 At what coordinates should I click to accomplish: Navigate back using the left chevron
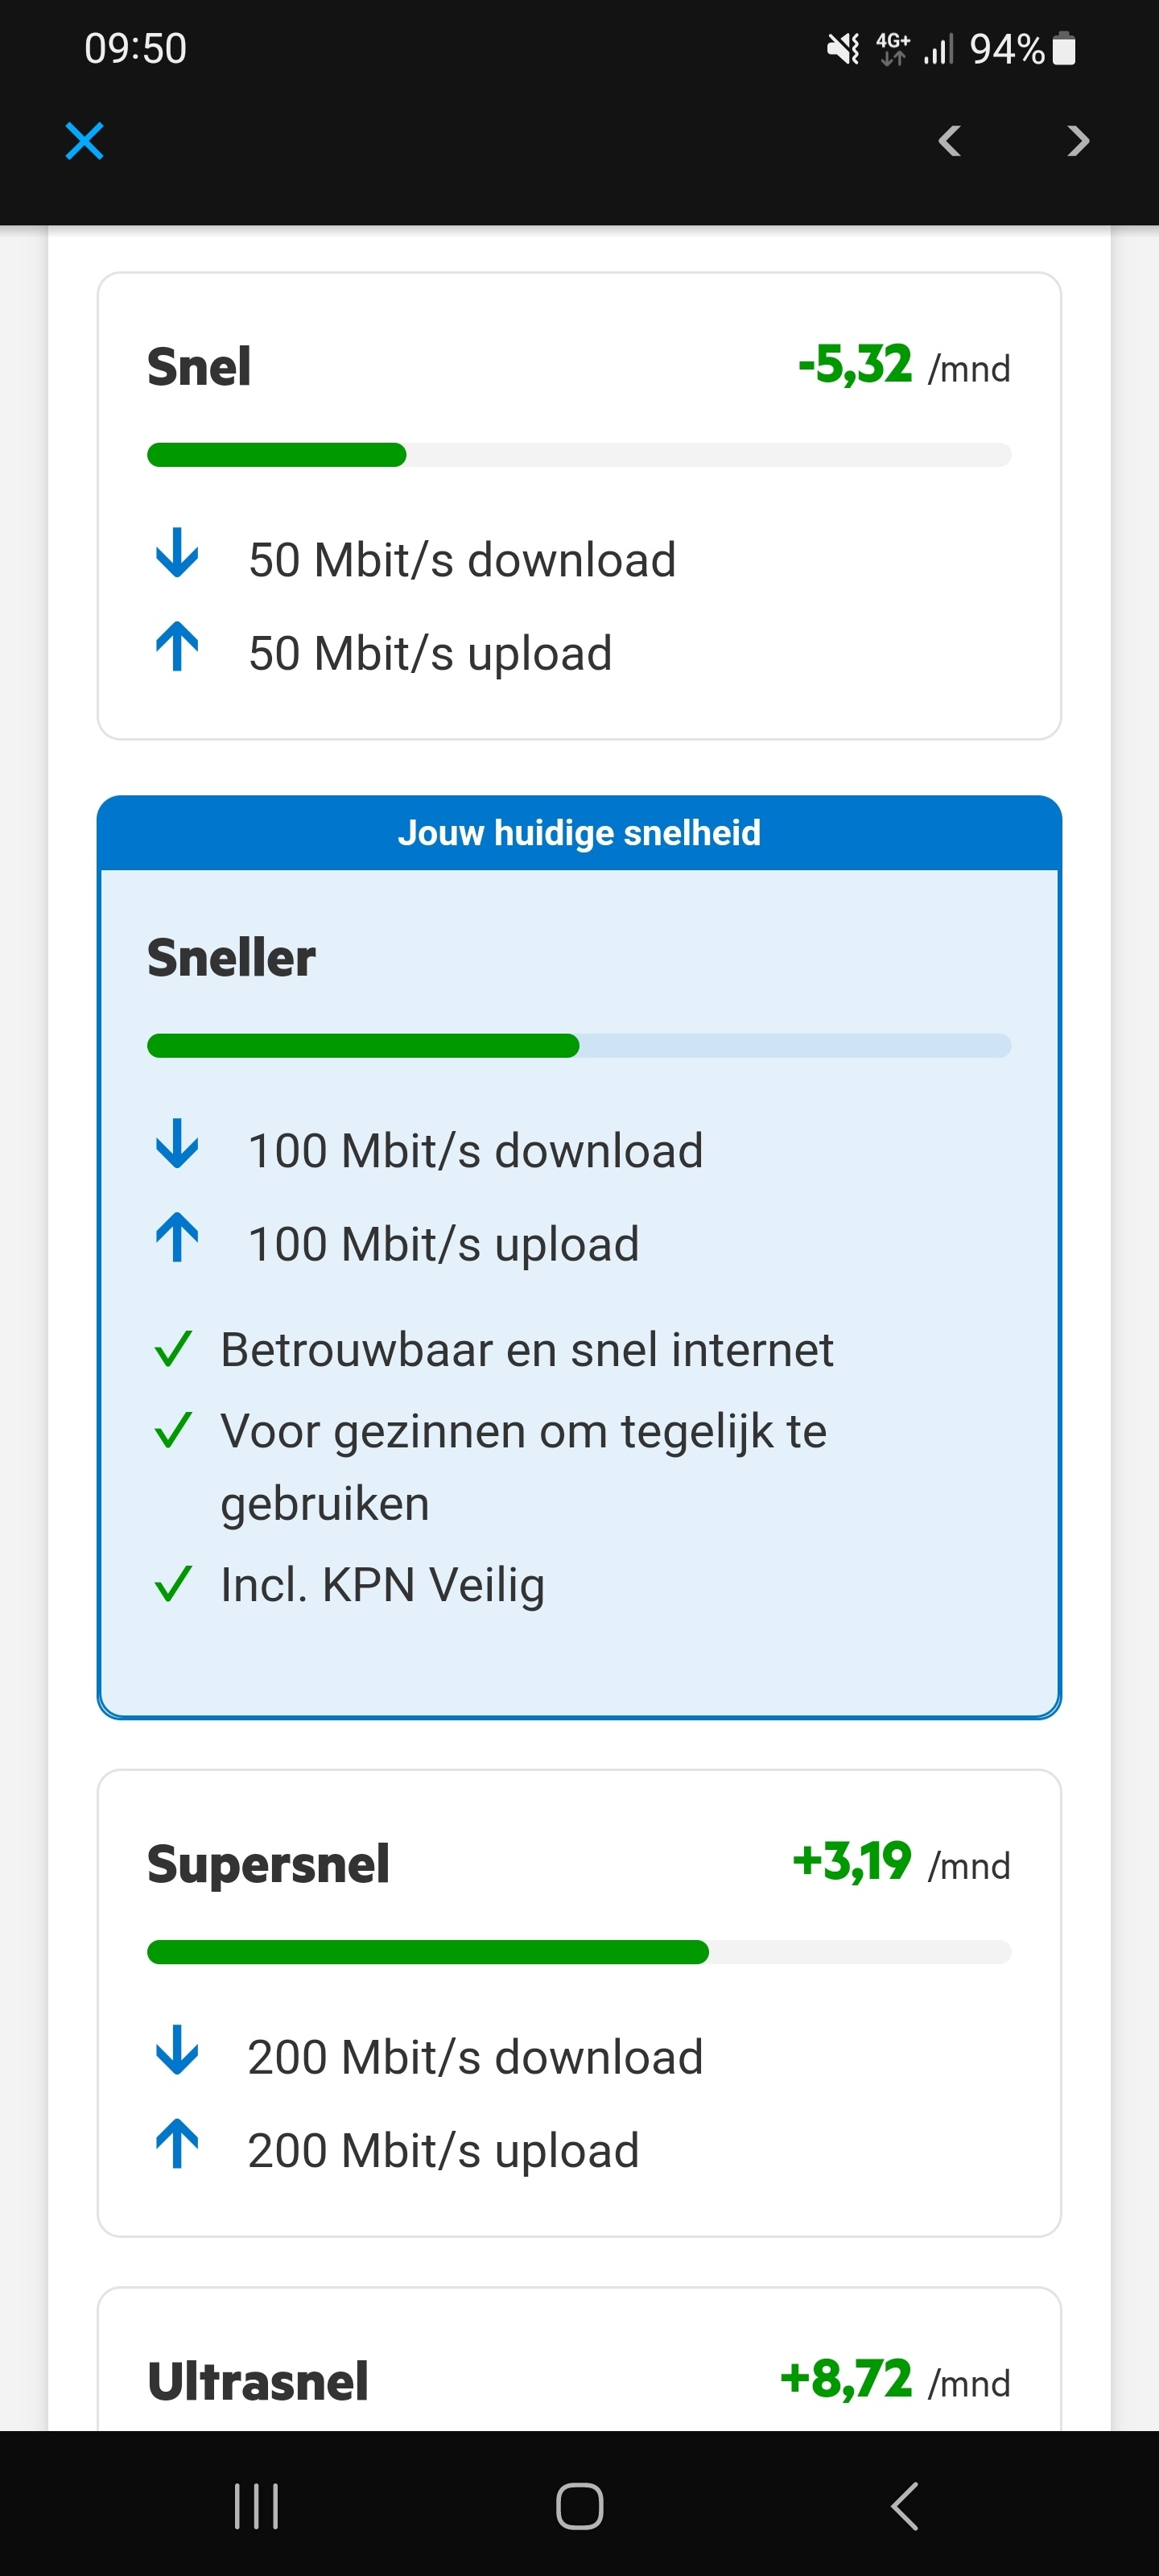948,141
